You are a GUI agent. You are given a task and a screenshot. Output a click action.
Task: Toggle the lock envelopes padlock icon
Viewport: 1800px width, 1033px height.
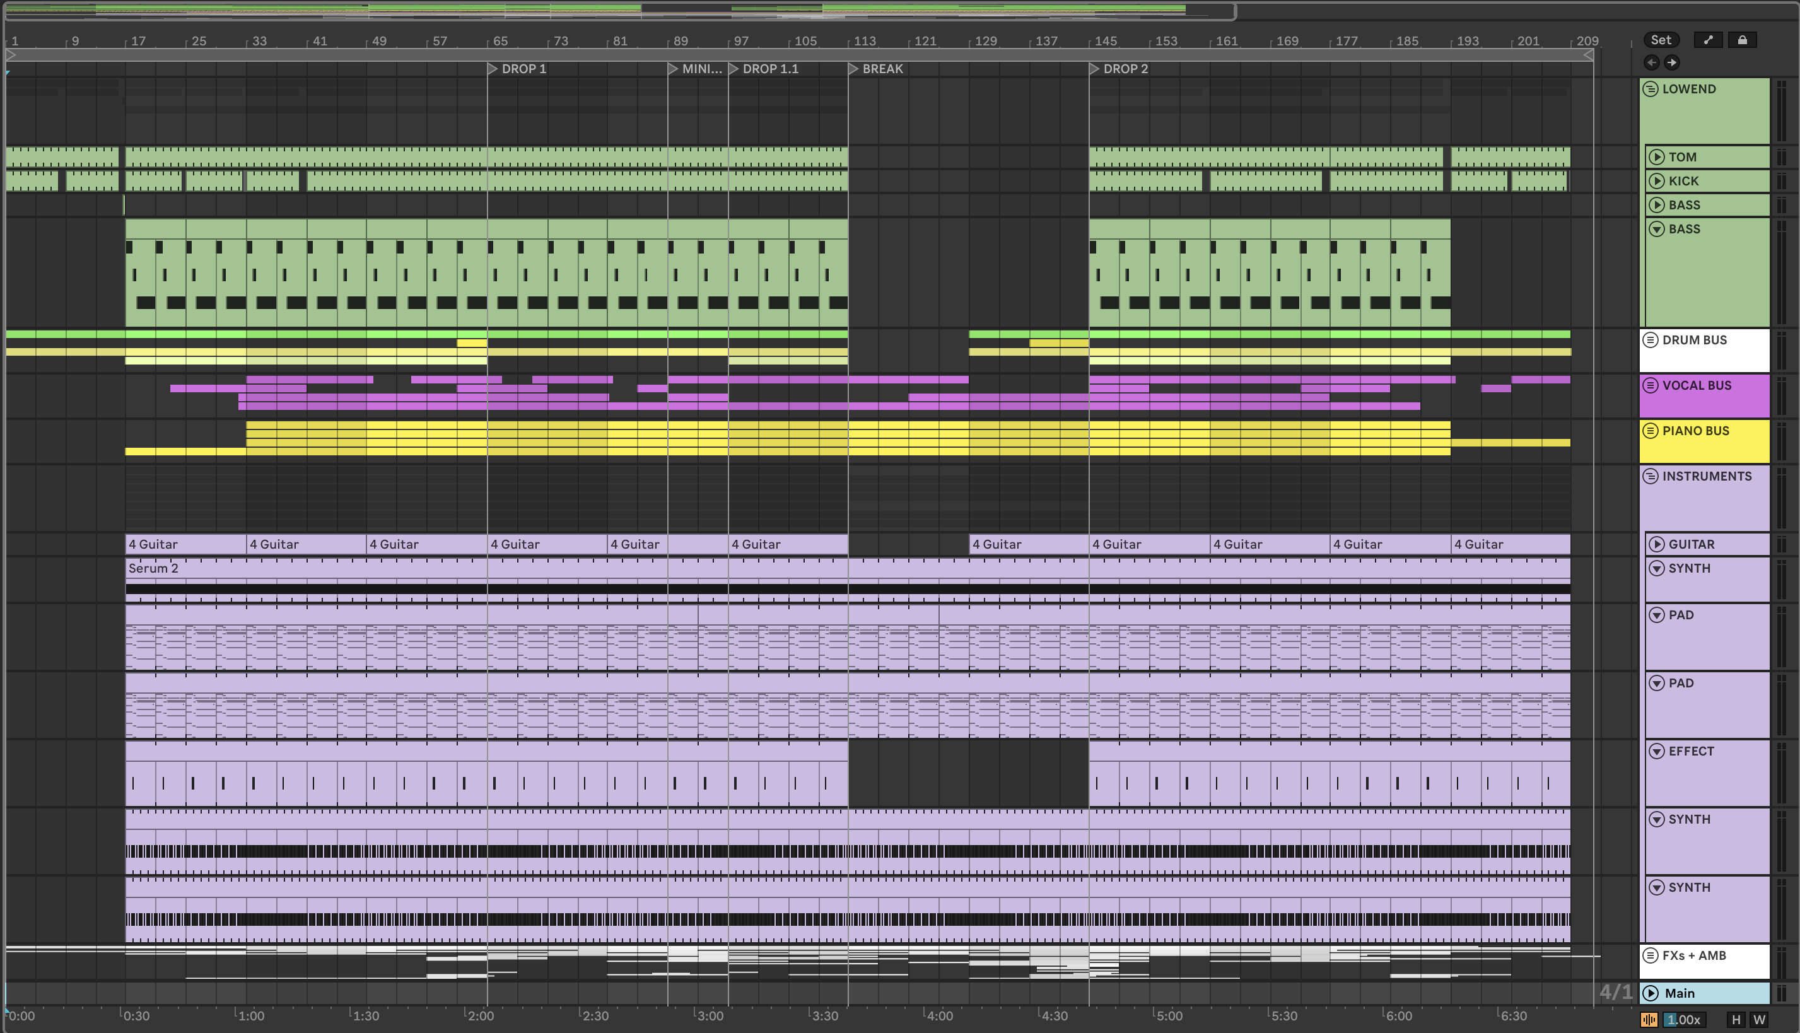pyautogui.click(x=1742, y=40)
